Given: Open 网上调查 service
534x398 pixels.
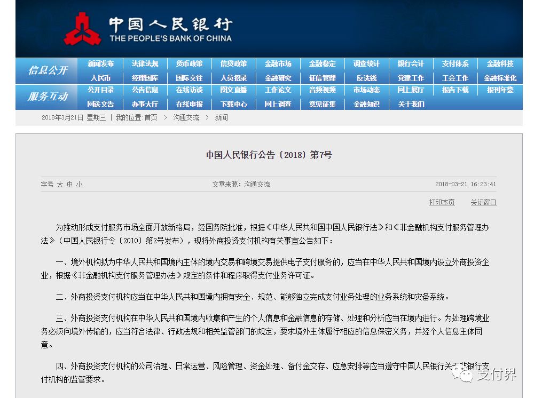Looking at the screenshot, I should coord(278,104).
